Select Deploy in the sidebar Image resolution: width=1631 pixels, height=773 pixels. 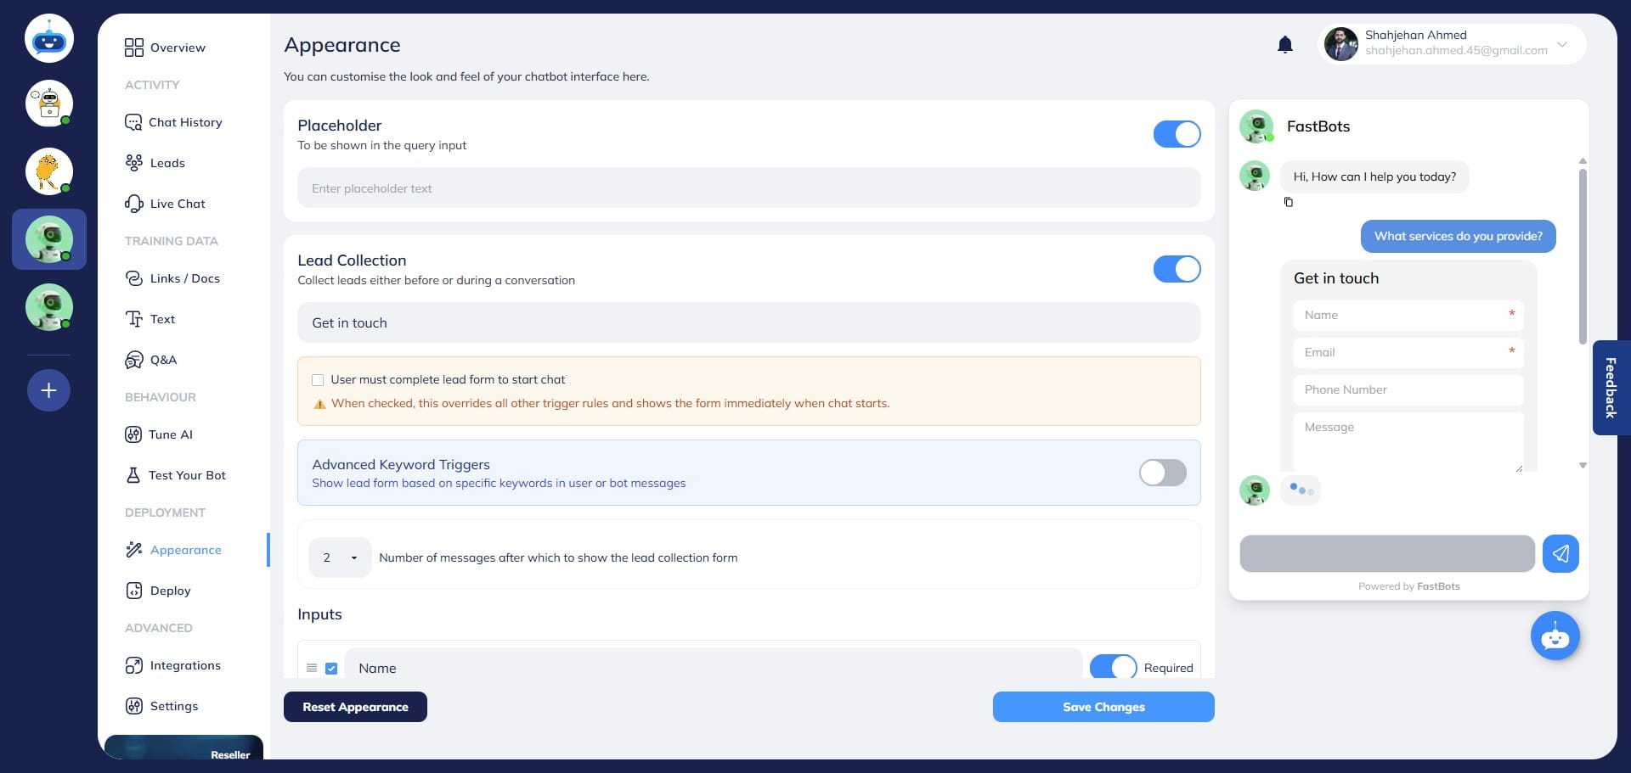coord(170,591)
